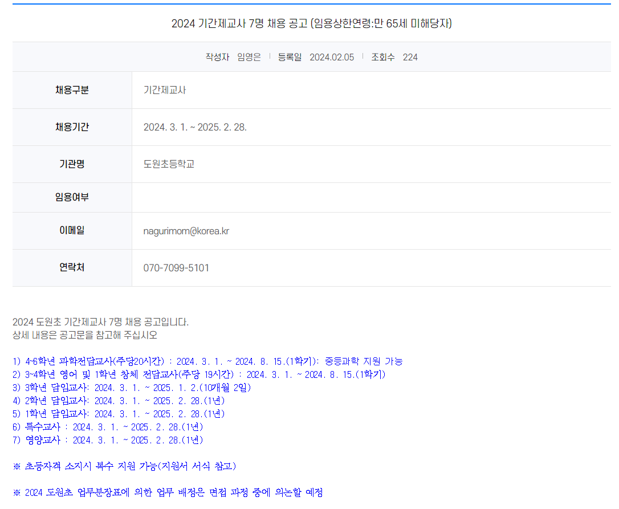This screenshot has width=619, height=509.
Task: Click item 1) 4-6학년 과학전담교사 line
Action: [x=207, y=361]
